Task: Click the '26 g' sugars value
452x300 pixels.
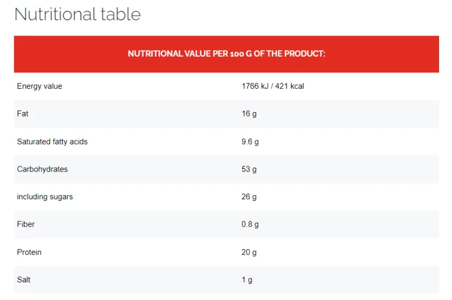Action: (249, 197)
